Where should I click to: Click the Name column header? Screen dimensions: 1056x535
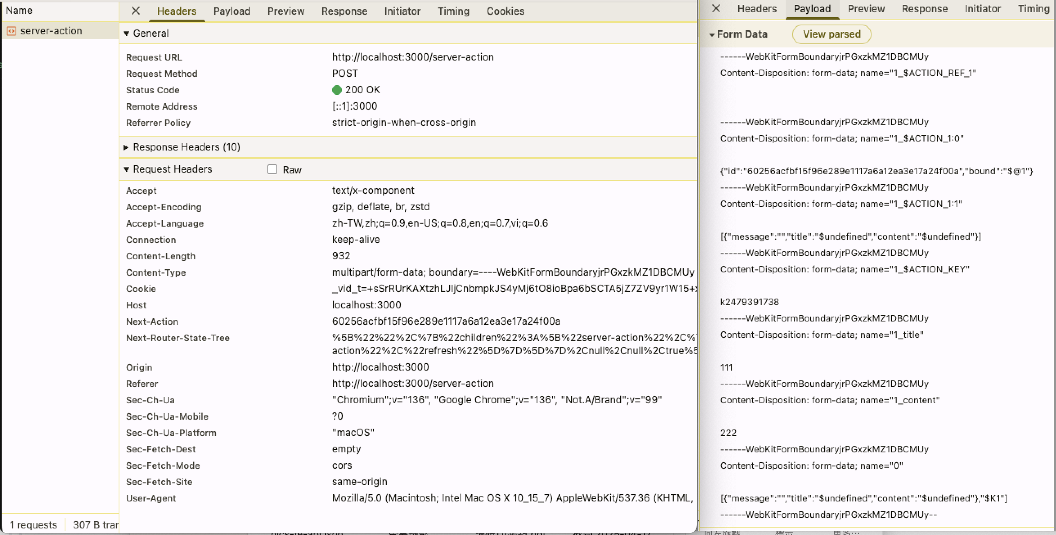tap(19, 10)
